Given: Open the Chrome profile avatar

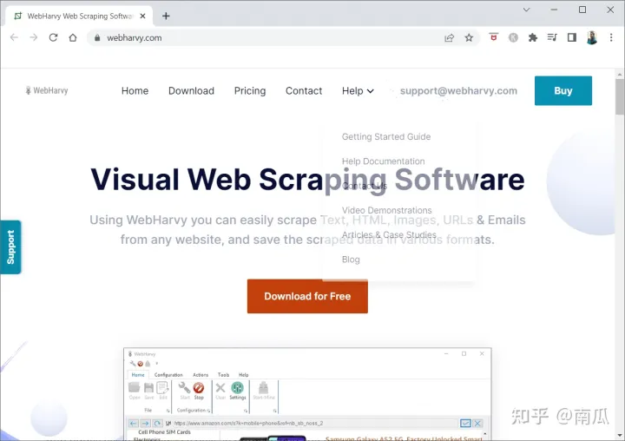Looking at the screenshot, I should coord(592,37).
